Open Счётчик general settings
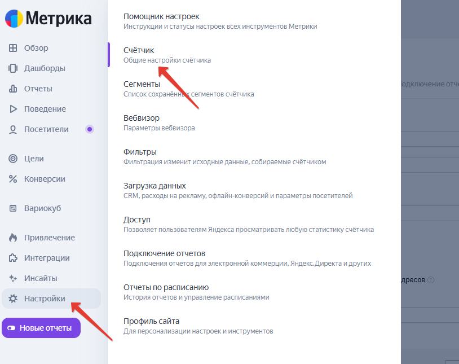This screenshot has width=459, height=364. [x=139, y=51]
